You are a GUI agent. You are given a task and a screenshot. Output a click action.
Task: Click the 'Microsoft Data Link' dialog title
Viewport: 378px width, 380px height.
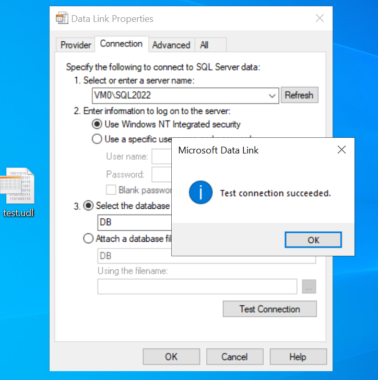pyautogui.click(x=218, y=150)
